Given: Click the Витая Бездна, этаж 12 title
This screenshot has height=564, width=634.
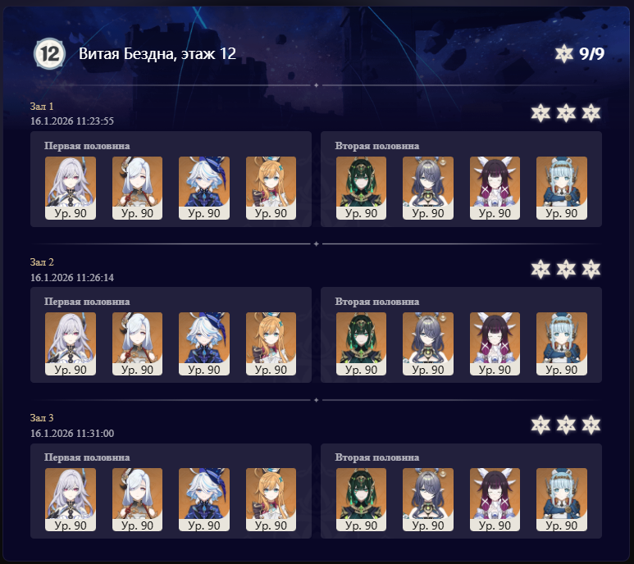Looking at the screenshot, I should [x=157, y=54].
